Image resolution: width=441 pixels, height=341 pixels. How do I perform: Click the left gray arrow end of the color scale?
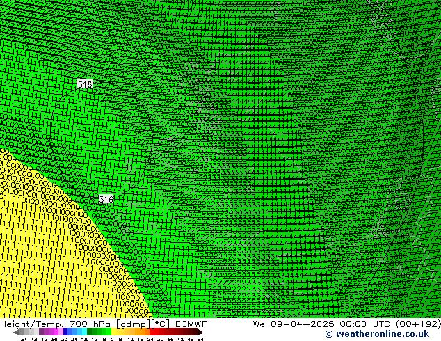[16, 332]
